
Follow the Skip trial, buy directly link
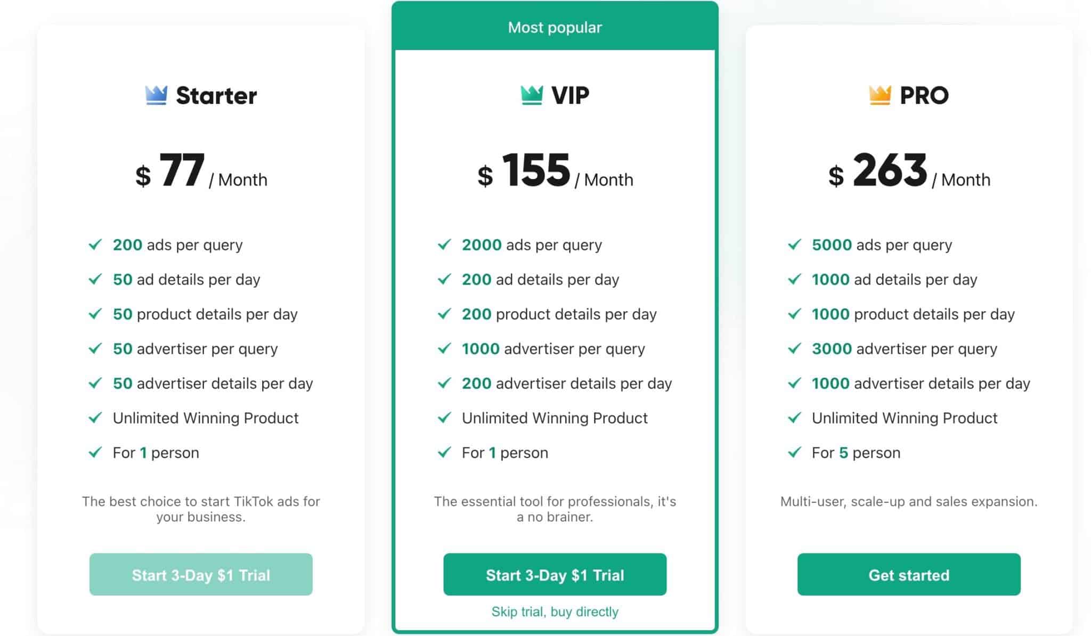(x=555, y=611)
